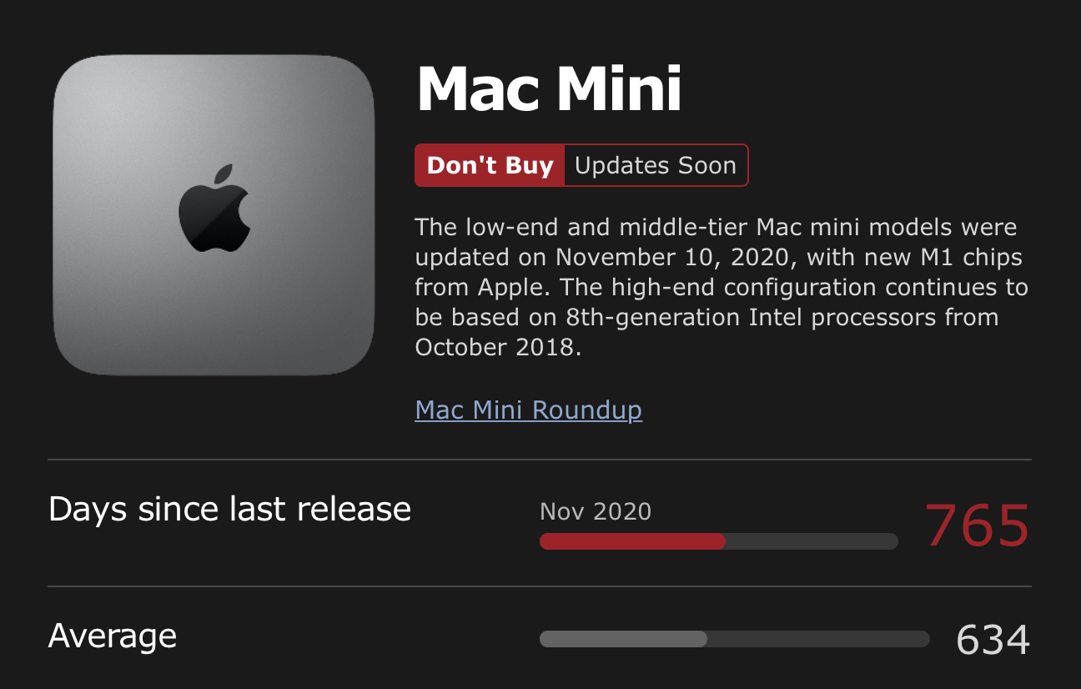Click the unfilled portion of Average bar
Screen dimensions: 1081x689
click(x=818, y=639)
